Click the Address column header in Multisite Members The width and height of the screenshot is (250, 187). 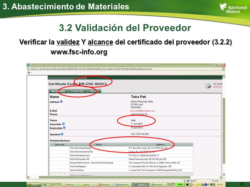pos(160,145)
